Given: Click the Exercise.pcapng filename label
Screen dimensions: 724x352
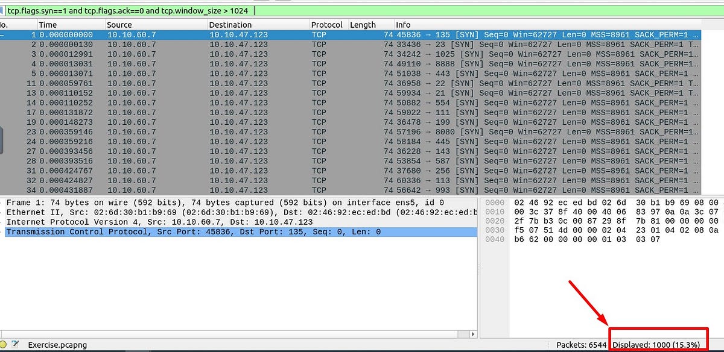Looking at the screenshot, I should [x=57, y=344].
